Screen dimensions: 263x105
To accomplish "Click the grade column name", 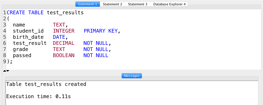I will (x=21, y=49).
